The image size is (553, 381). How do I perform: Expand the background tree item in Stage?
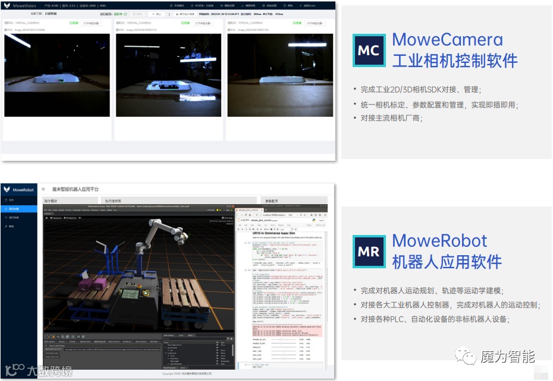pos(166,353)
